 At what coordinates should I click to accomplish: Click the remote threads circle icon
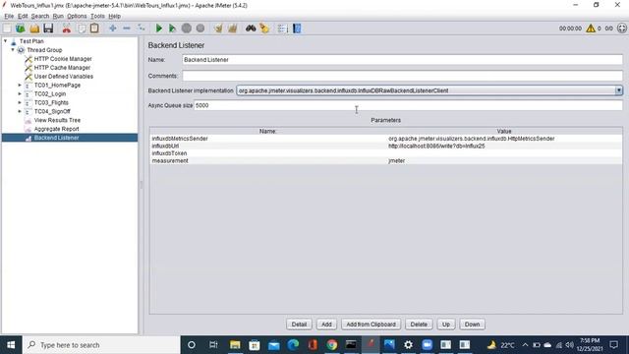(622, 29)
